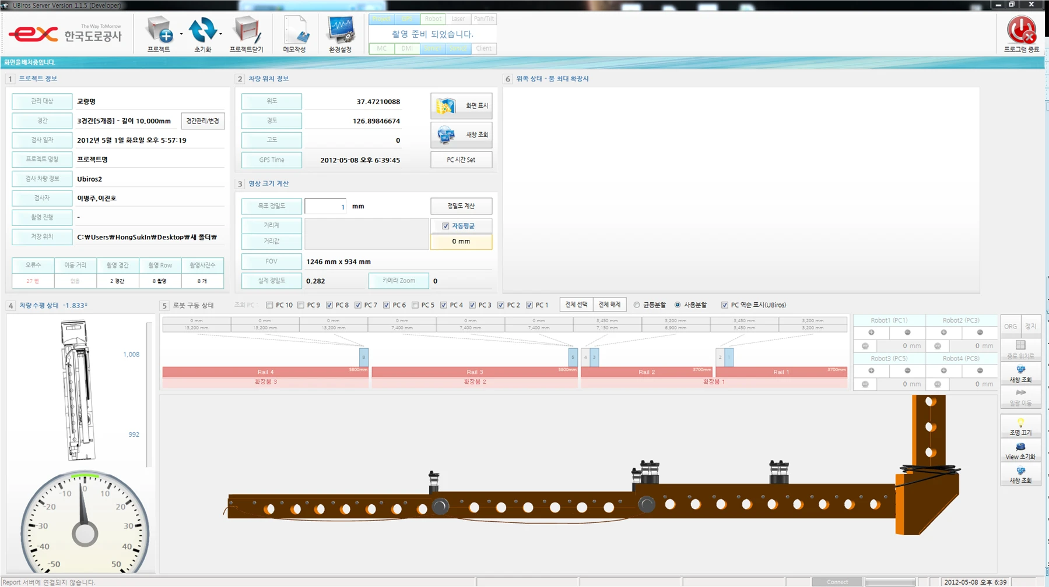Click the 전체 선택 button
This screenshot has height=587, width=1049.
[x=576, y=305]
